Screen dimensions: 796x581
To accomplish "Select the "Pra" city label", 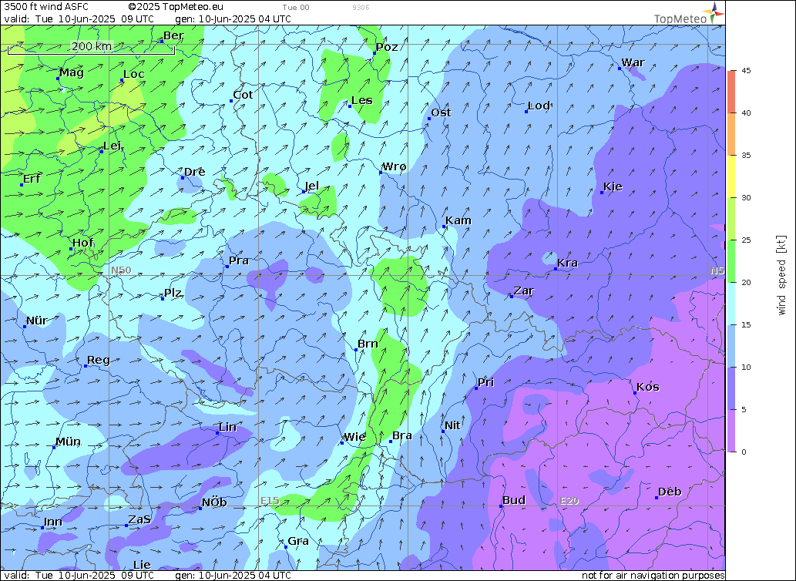I will [x=239, y=260].
